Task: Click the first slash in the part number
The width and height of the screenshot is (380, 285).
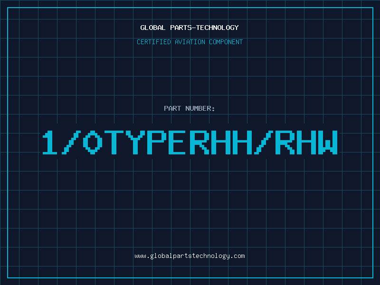Action: [x=71, y=142]
